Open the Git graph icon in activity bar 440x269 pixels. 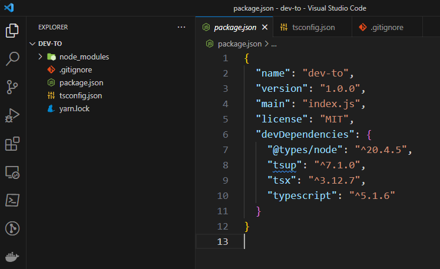(x=12, y=228)
